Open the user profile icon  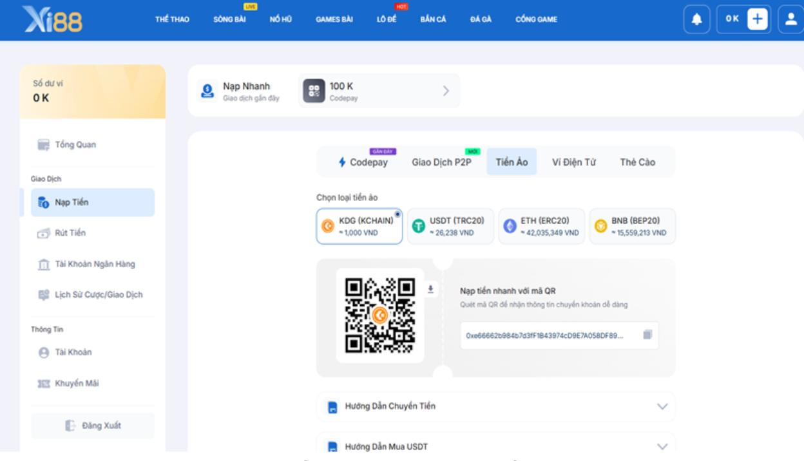tap(791, 19)
